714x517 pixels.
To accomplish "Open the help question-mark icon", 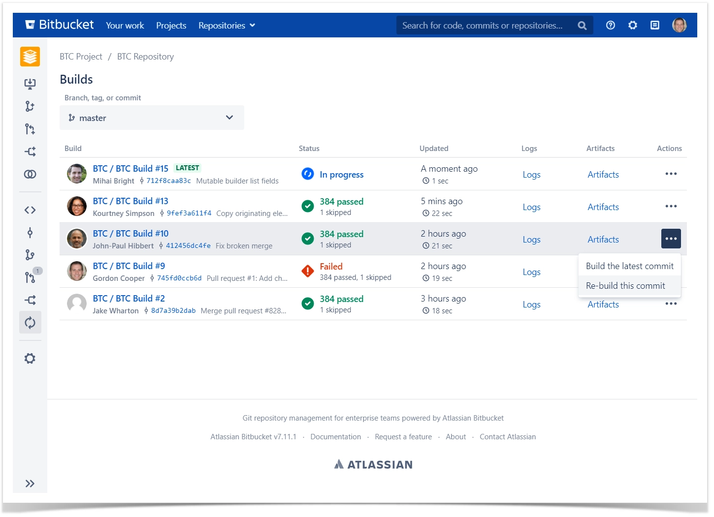I will [x=611, y=25].
